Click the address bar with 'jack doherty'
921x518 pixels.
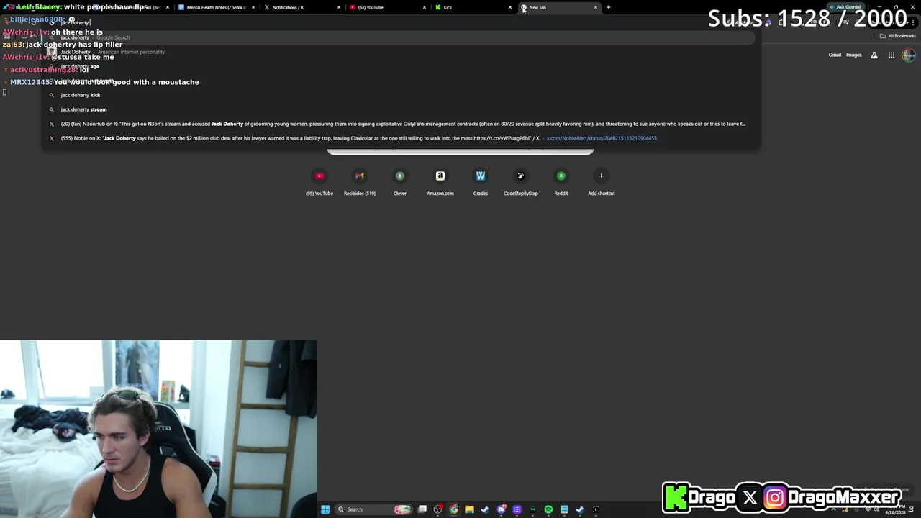click(401, 22)
